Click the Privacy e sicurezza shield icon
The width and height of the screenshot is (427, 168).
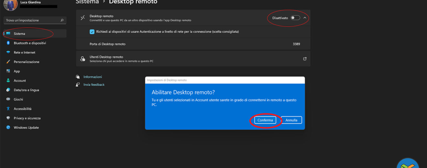click(x=8, y=118)
